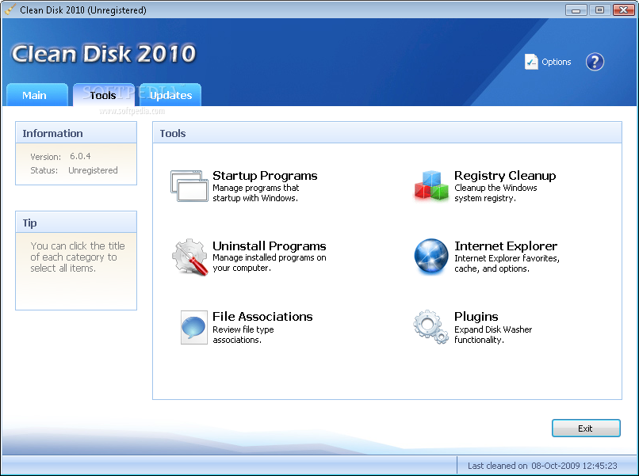The width and height of the screenshot is (639, 476).
Task: Click the Tip panel header
Action: [76, 223]
